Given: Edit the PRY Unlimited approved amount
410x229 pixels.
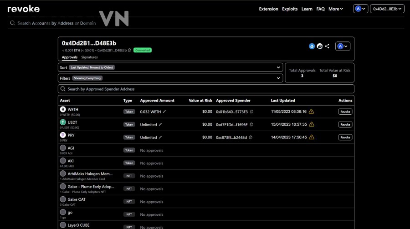Looking at the screenshot, I should point(160,137).
